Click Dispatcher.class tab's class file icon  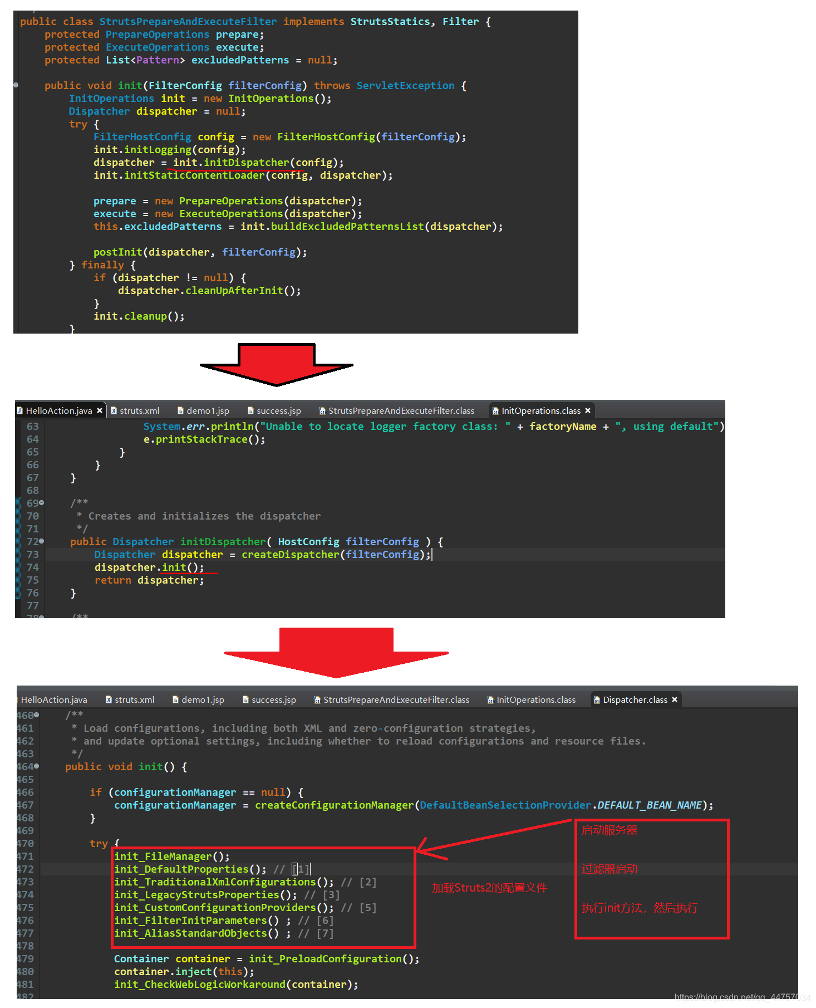[x=597, y=699]
